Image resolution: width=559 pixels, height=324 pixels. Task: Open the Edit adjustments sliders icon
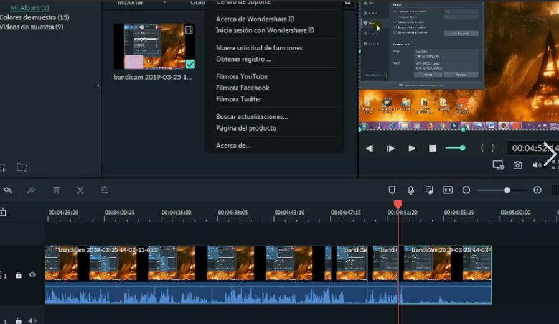point(105,190)
